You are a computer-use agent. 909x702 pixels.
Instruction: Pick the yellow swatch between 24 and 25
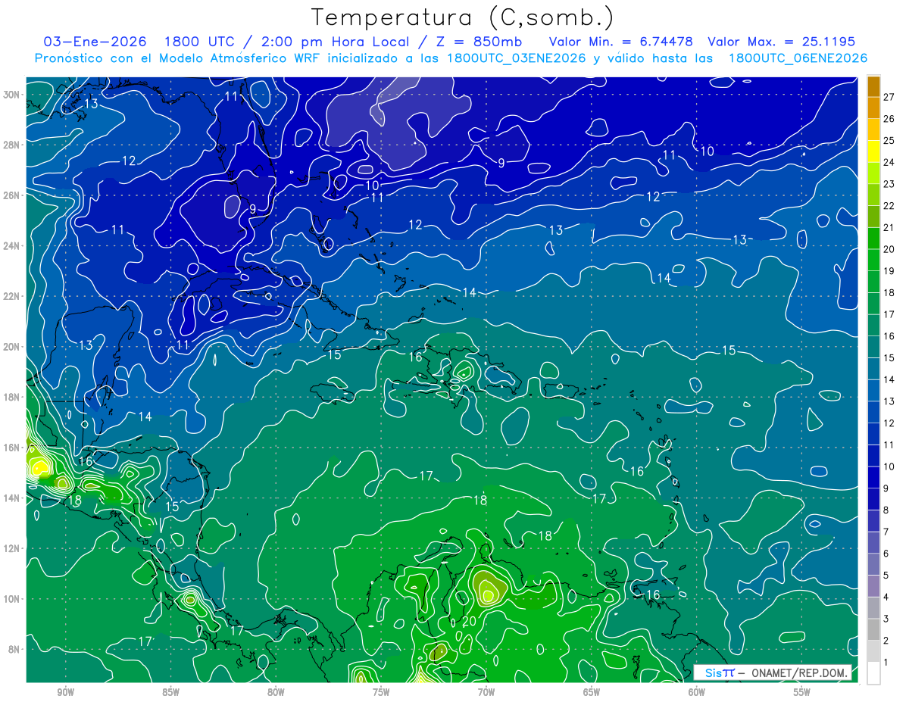point(873,151)
